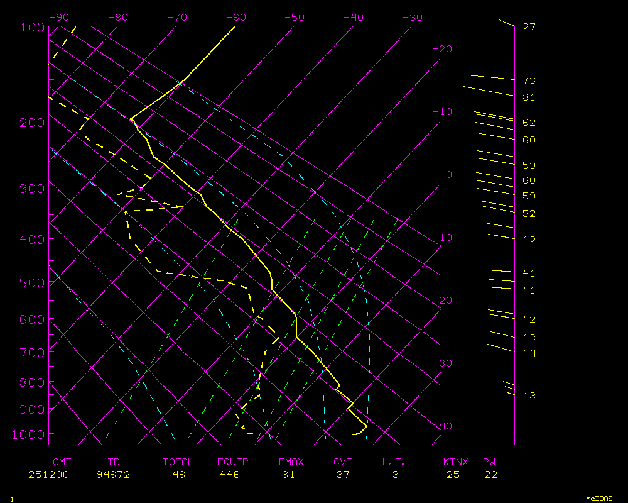The height and width of the screenshot is (503, 628).
Task: Select the wind speed value 13
Action: coord(529,396)
